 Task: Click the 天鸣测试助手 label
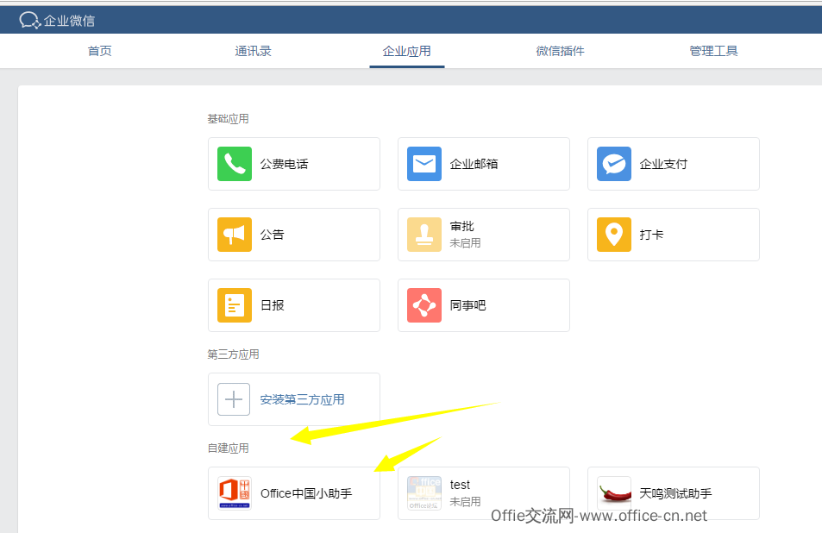pyautogui.click(x=675, y=493)
